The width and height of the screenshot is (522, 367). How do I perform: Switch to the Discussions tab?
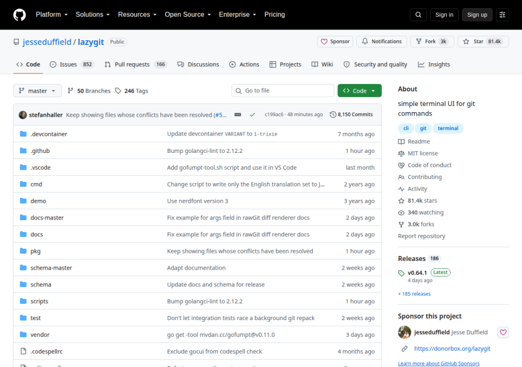pyautogui.click(x=198, y=65)
